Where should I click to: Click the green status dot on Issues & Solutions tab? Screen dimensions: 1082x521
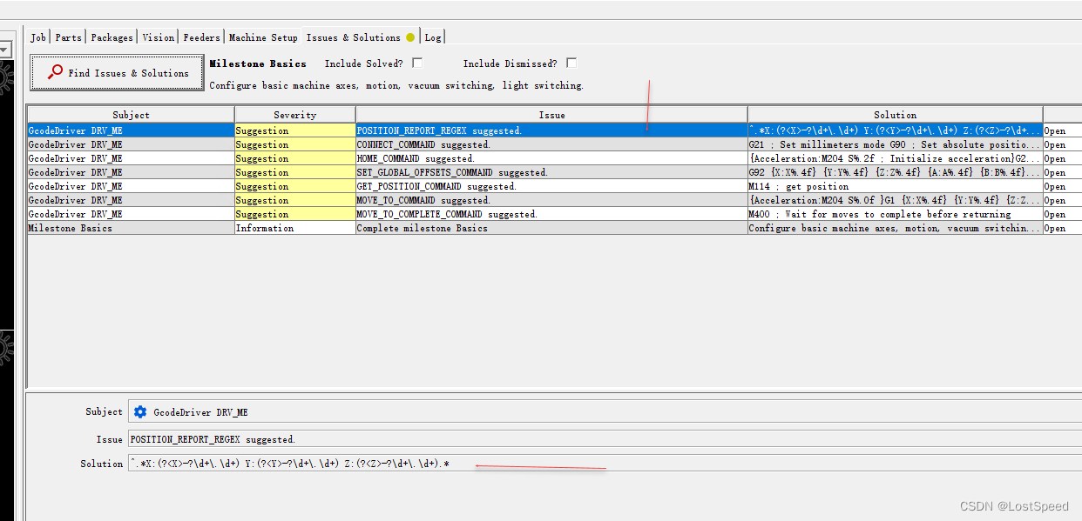click(409, 37)
